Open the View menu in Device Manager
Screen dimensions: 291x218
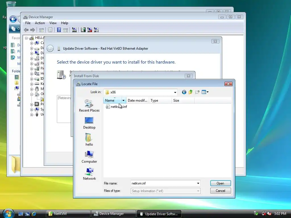[x=53, y=23]
